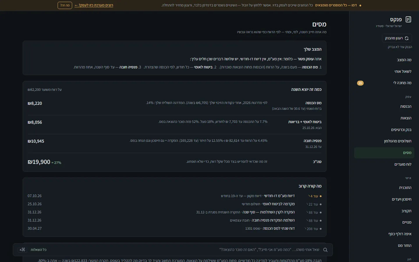Follow the רוצים מערכת כזו לעסק link
The width and height of the screenshot is (419, 262).
point(94,5)
